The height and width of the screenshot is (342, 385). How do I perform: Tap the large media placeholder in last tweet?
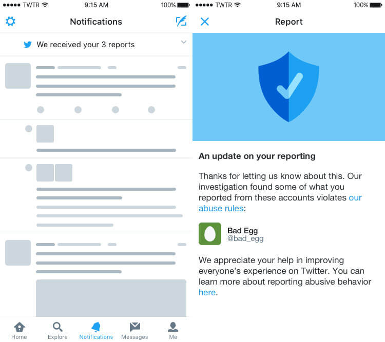111,298
